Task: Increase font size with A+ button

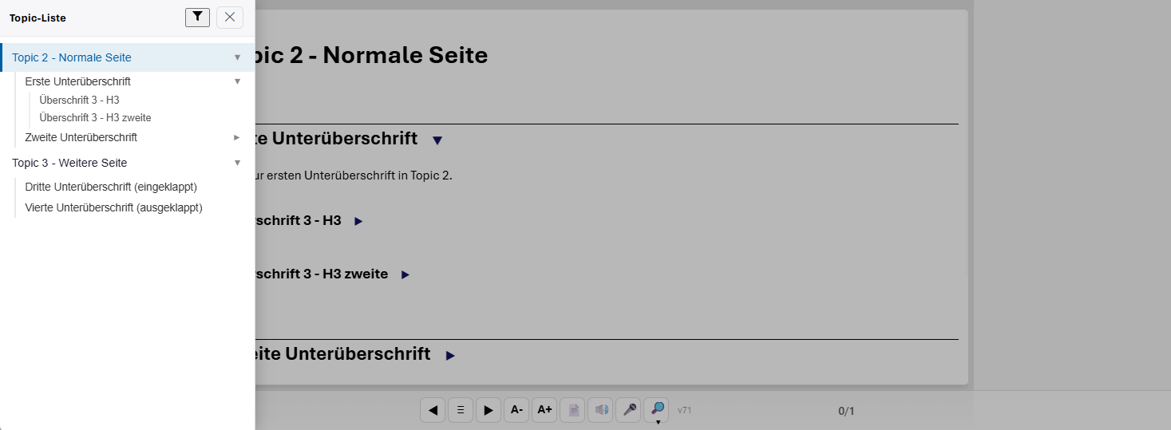Action: tap(544, 410)
